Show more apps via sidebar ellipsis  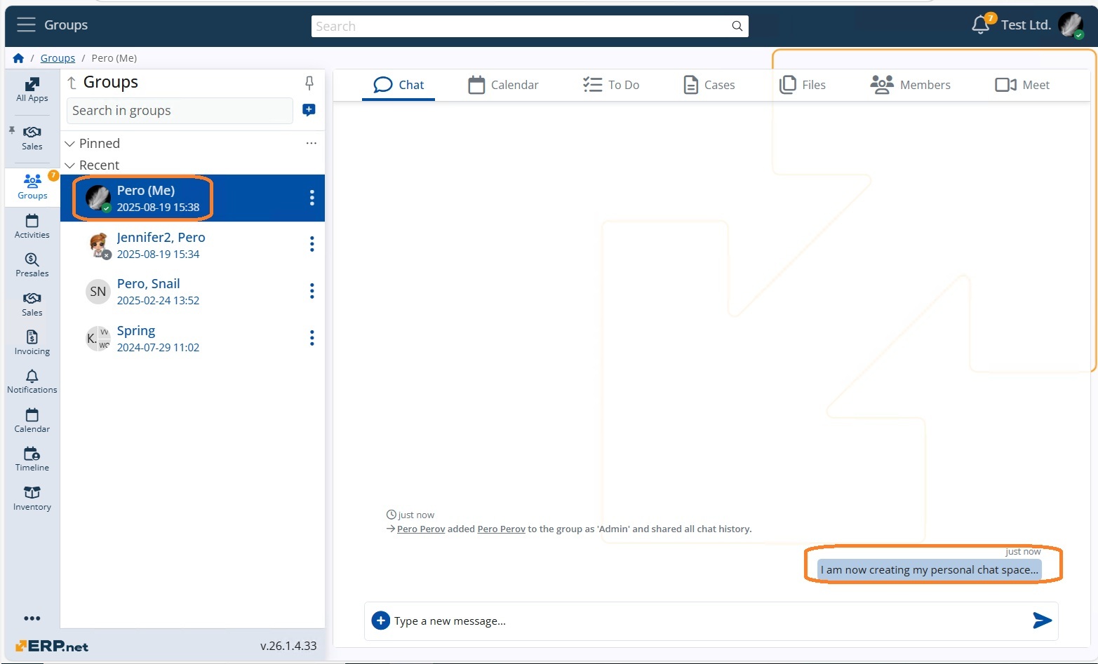(32, 618)
